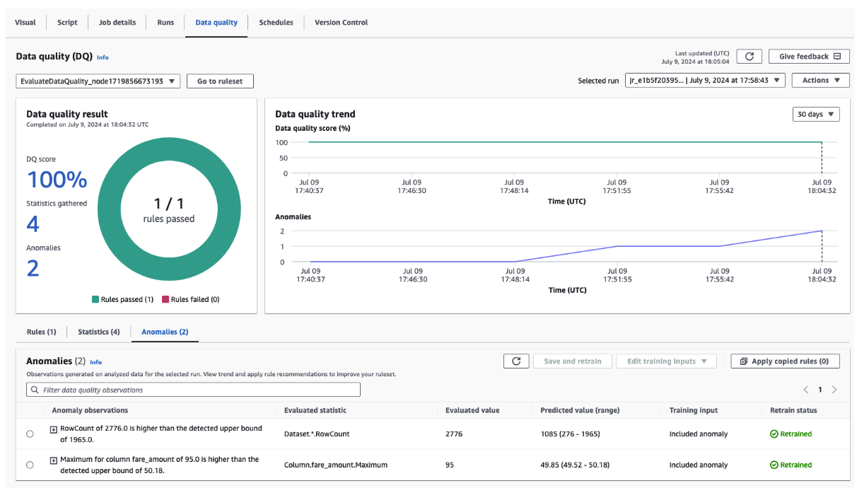Click the next page arrow in Anomalies
857x488 pixels.
pos(834,390)
